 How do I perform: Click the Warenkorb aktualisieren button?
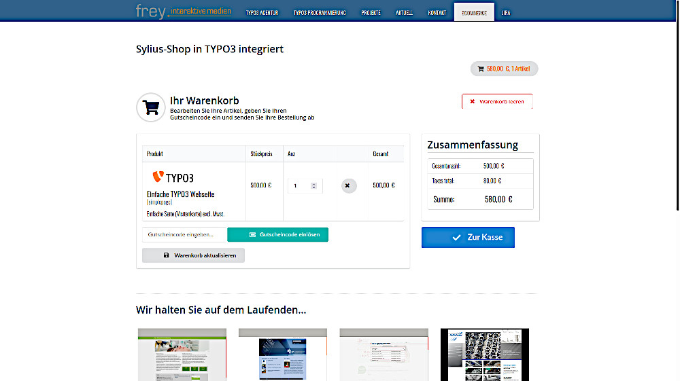pos(193,255)
